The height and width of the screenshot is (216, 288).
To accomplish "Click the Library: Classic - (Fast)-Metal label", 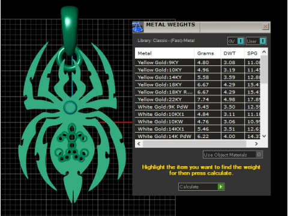I will click(x=166, y=40).
